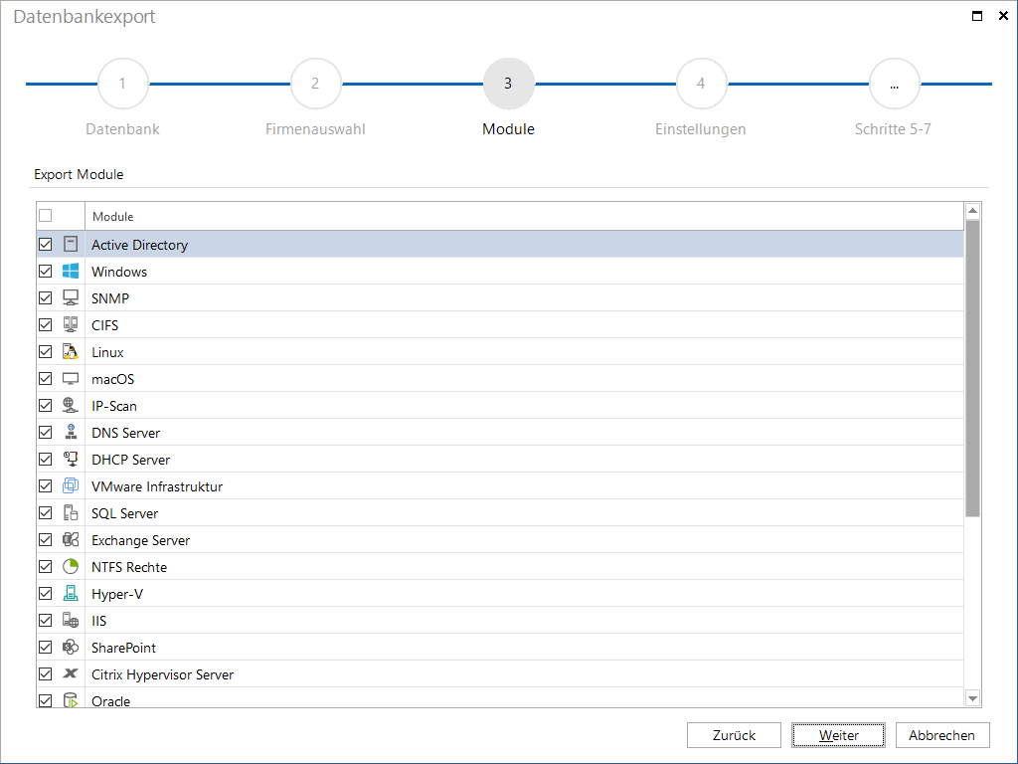Open Schritte 5-7 step circle
The width and height of the screenshot is (1018, 764).
[x=894, y=84]
